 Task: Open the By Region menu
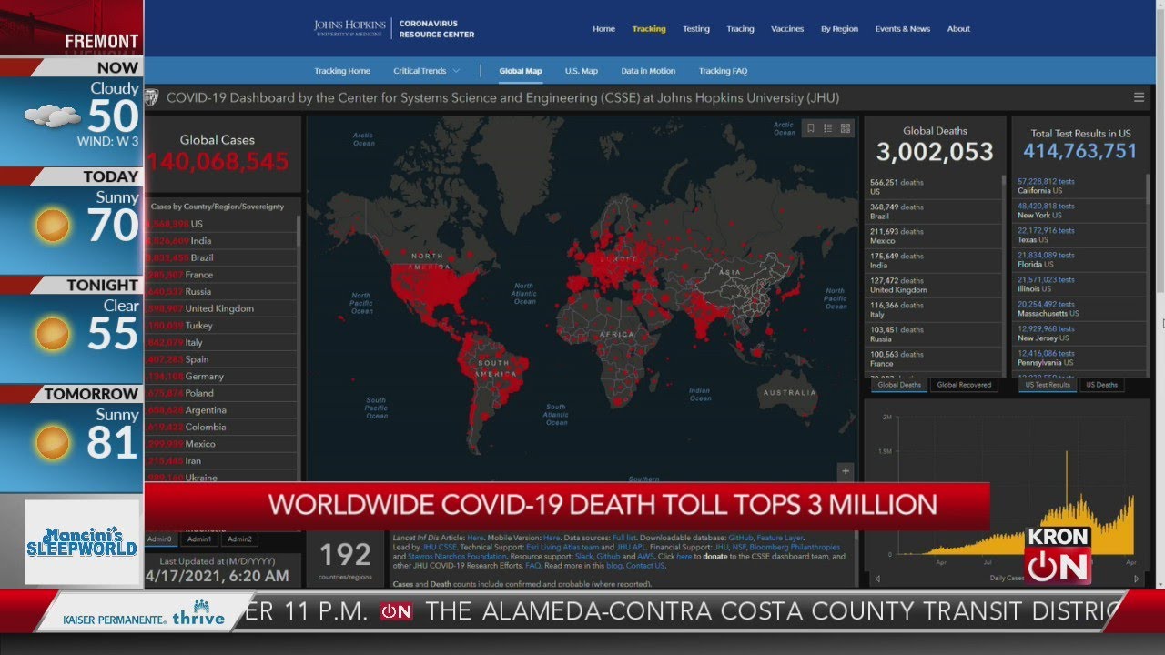pyautogui.click(x=839, y=29)
